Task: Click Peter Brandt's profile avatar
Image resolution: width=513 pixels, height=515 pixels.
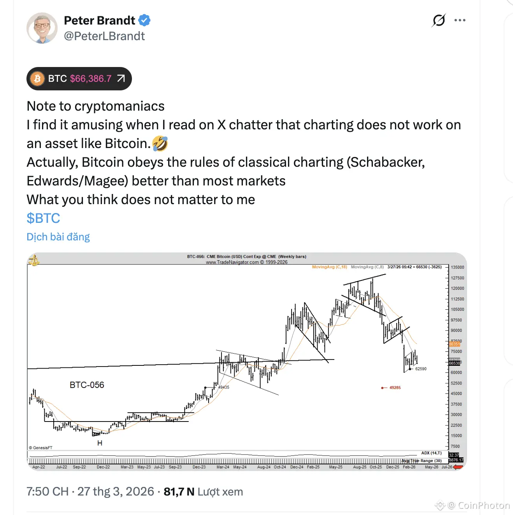Action: point(42,28)
